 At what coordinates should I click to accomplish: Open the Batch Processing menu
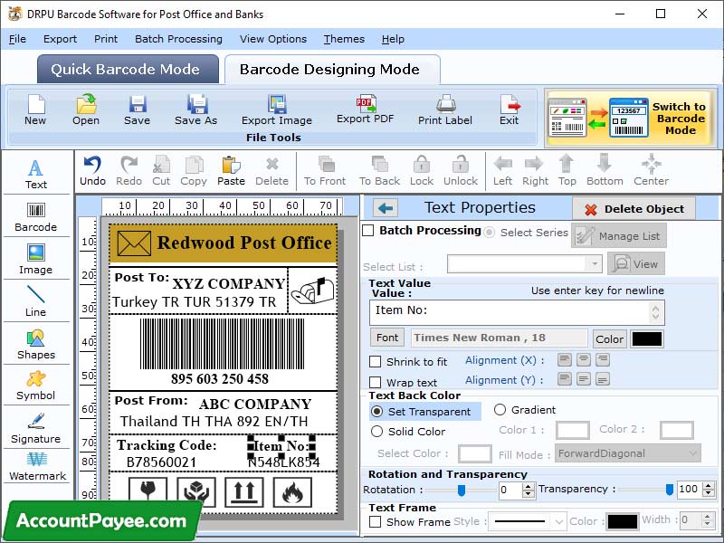[x=178, y=39]
